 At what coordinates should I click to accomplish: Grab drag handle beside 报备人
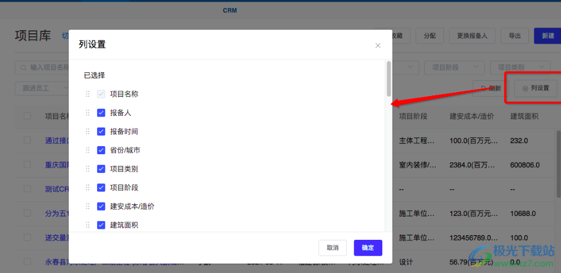pos(88,113)
